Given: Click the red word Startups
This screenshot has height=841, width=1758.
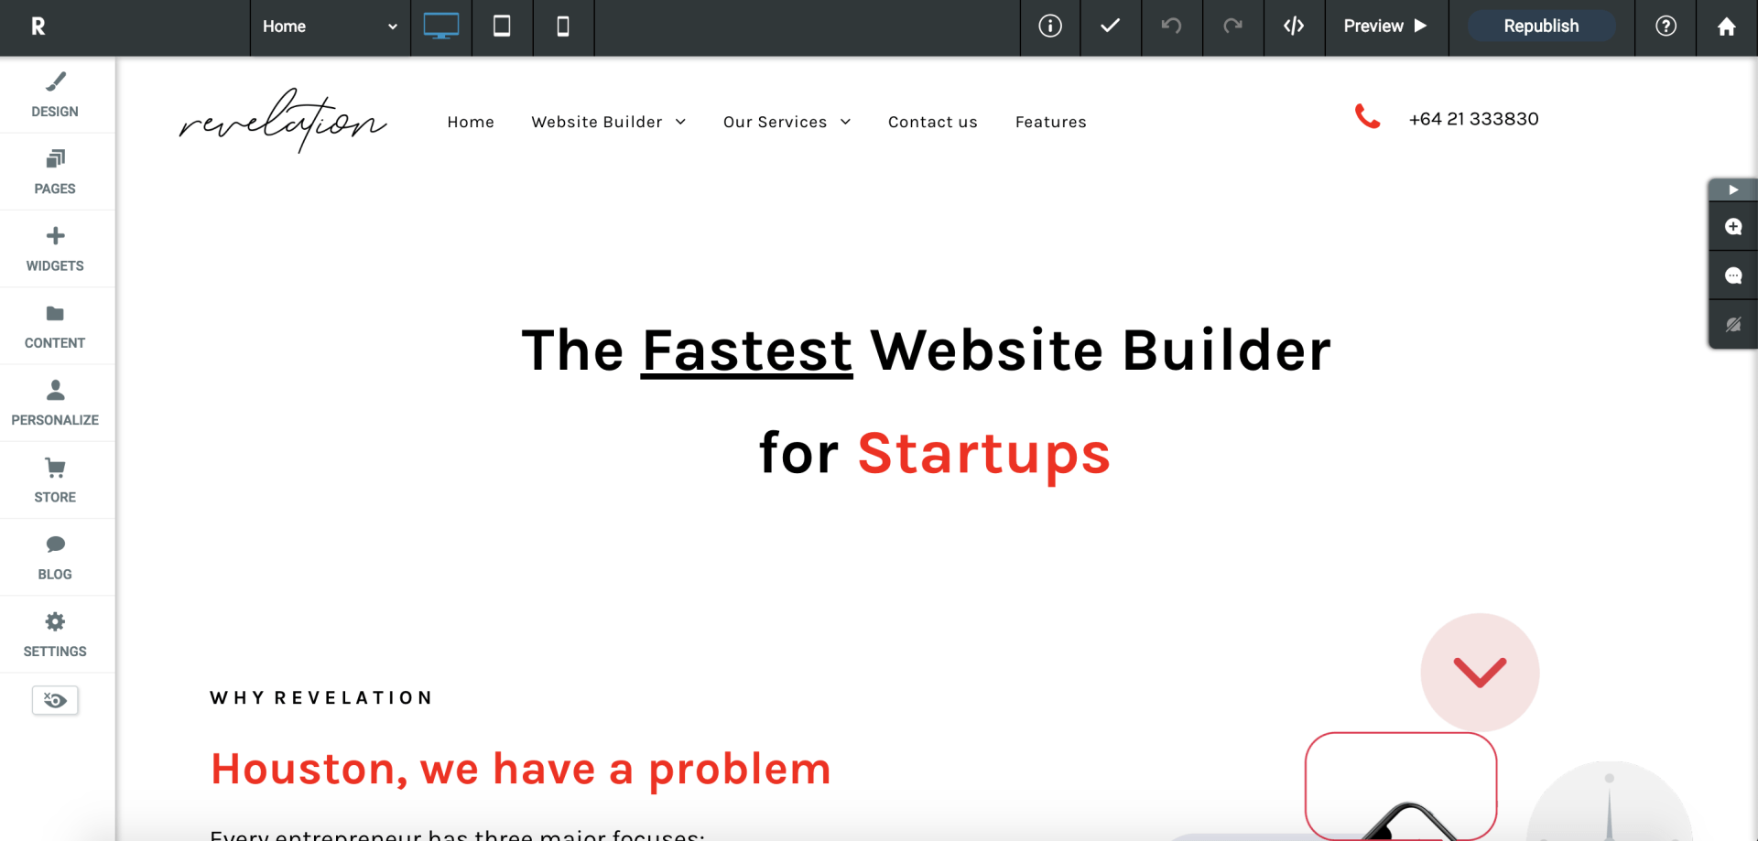Looking at the screenshot, I should pos(984,454).
